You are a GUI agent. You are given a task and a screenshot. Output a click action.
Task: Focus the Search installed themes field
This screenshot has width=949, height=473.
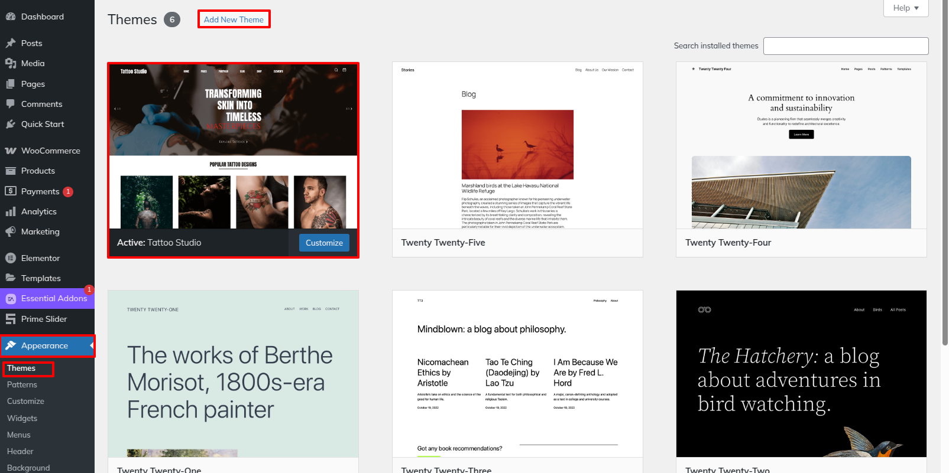pyautogui.click(x=846, y=46)
